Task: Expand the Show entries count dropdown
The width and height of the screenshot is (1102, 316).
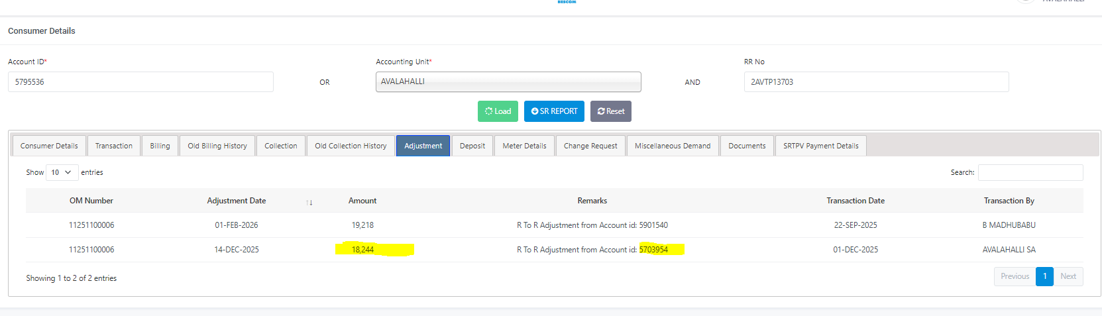Action: [x=62, y=172]
